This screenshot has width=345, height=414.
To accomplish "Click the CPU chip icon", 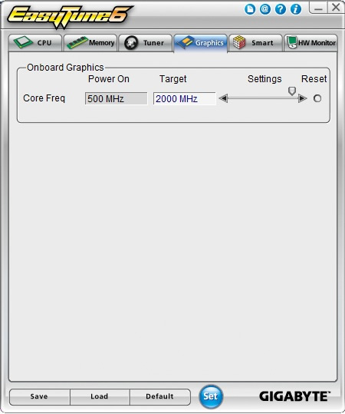I will pyautogui.click(x=23, y=42).
